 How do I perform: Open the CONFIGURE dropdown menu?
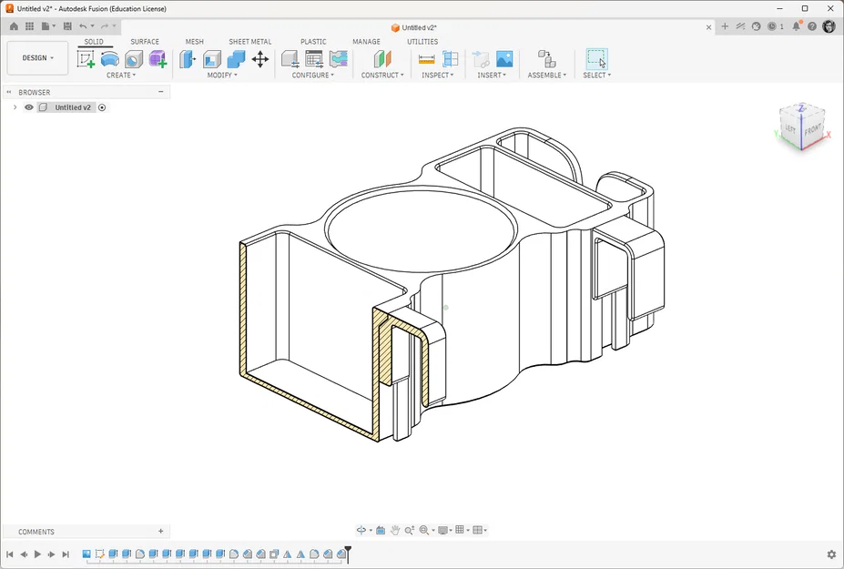[312, 76]
